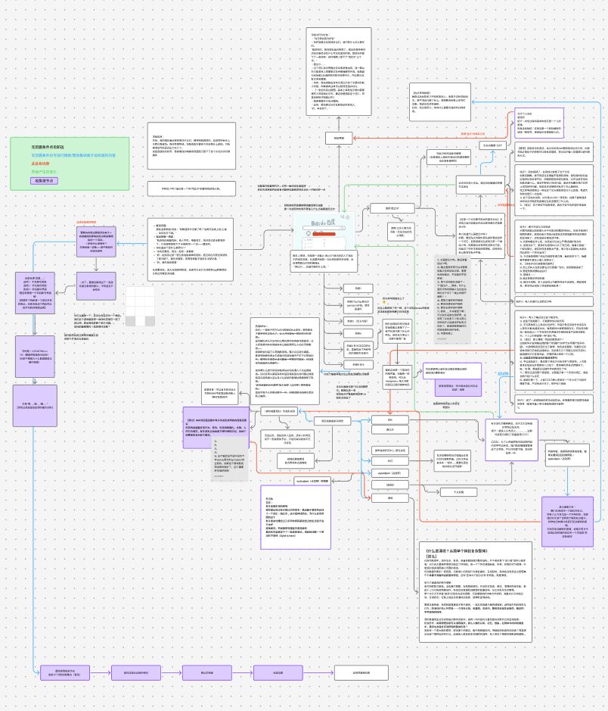Image resolution: width=608 pixels, height=711 pixels.
Task: Select the white node ending the bottom purple chain
Action: 361,672
